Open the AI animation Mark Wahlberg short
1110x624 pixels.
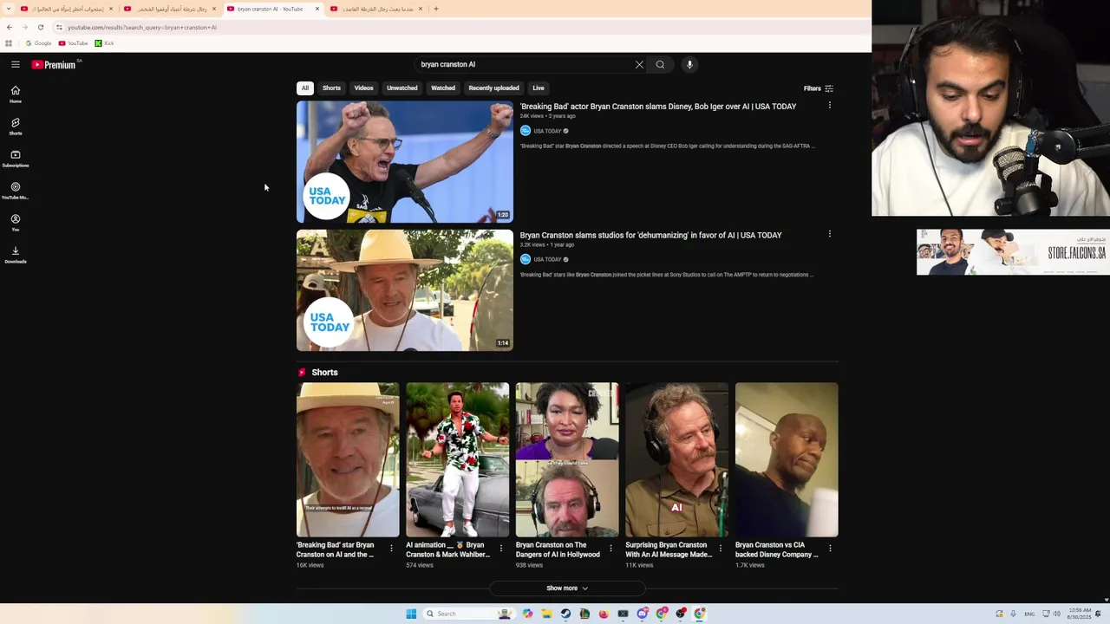click(458, 459)
